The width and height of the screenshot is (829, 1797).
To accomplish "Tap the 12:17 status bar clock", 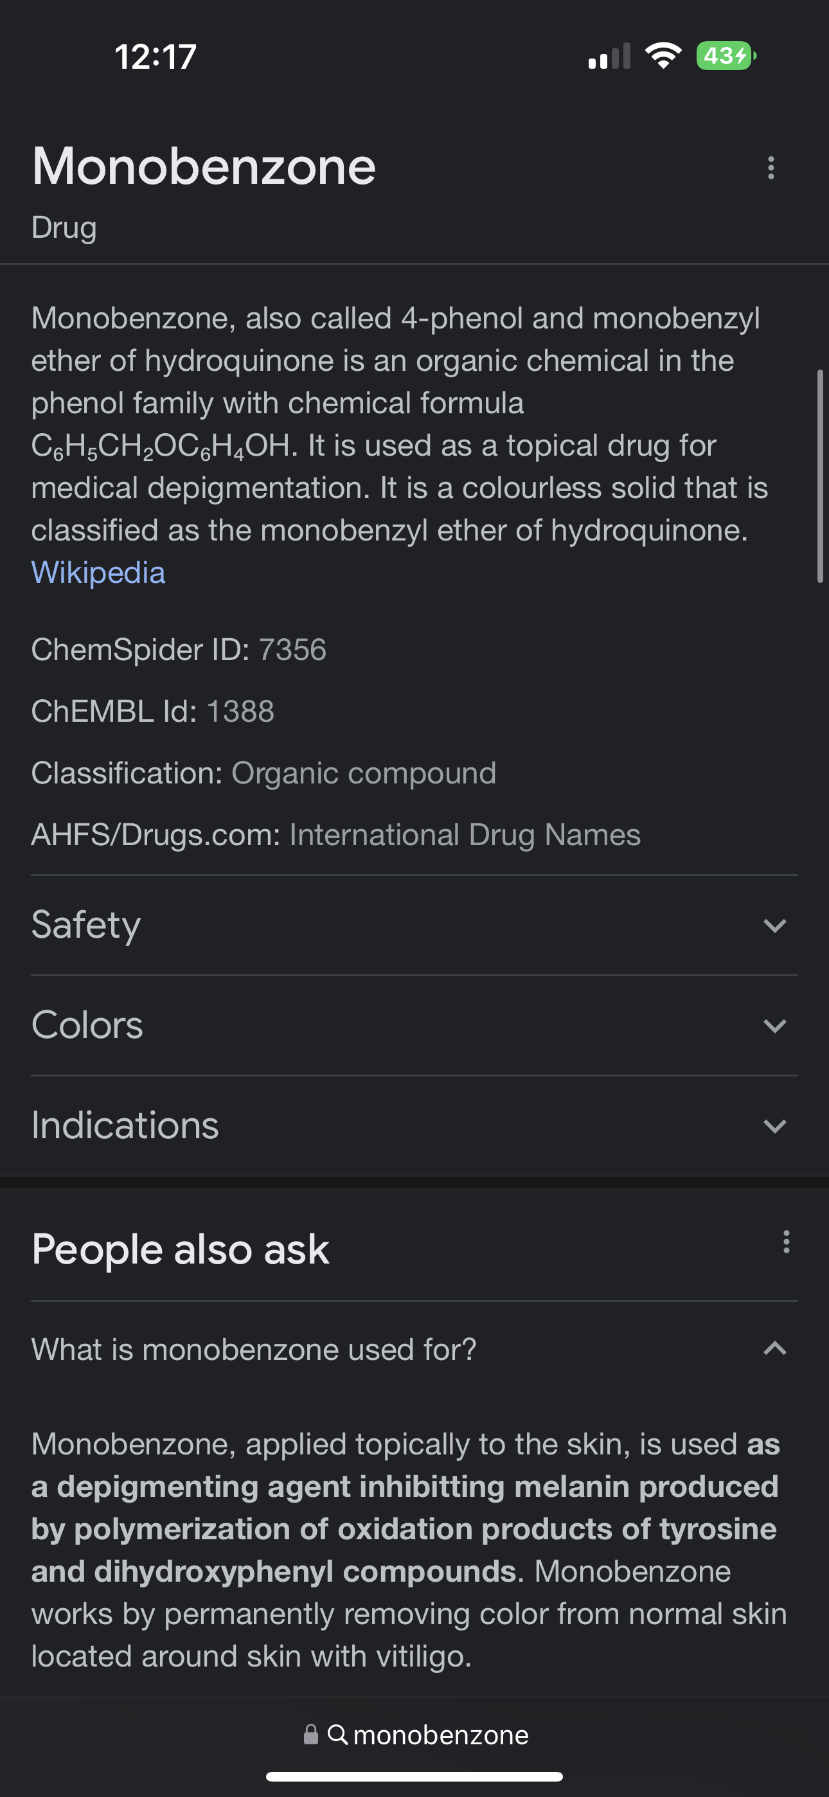I will pos(156,57).
